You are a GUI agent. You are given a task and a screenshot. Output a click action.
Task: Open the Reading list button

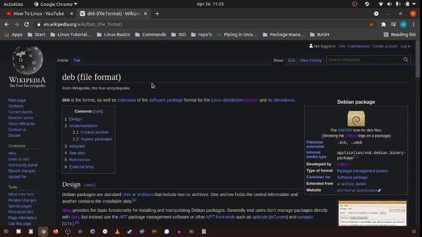click(400, 34)
